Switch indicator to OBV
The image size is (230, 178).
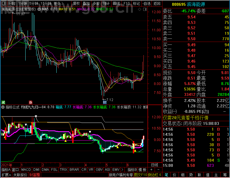tap(99, 170)
